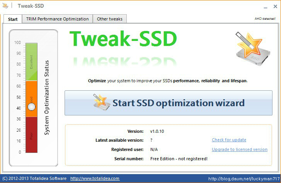
Task: Close the Tweak-SSD window
Action: (x=276, y=7)
